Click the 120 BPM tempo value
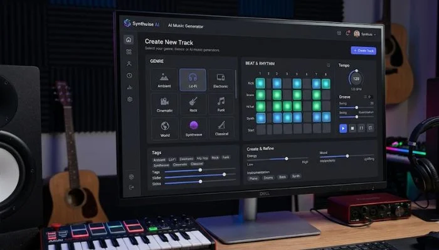This screenshot has height=250, width=439. 356,89
